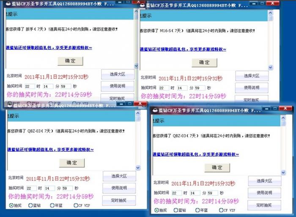296x217 pixels.
Task: Focus minute field in bottom-right window
Action: pyautogui.click(x=195, y=193)
